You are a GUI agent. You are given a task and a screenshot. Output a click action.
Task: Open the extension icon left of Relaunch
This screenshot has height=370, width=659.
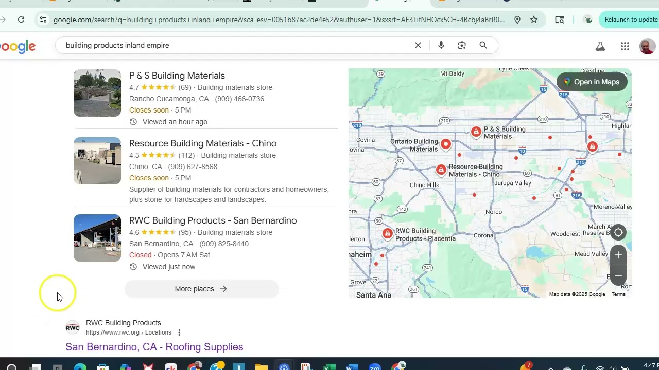click(587, 20)
